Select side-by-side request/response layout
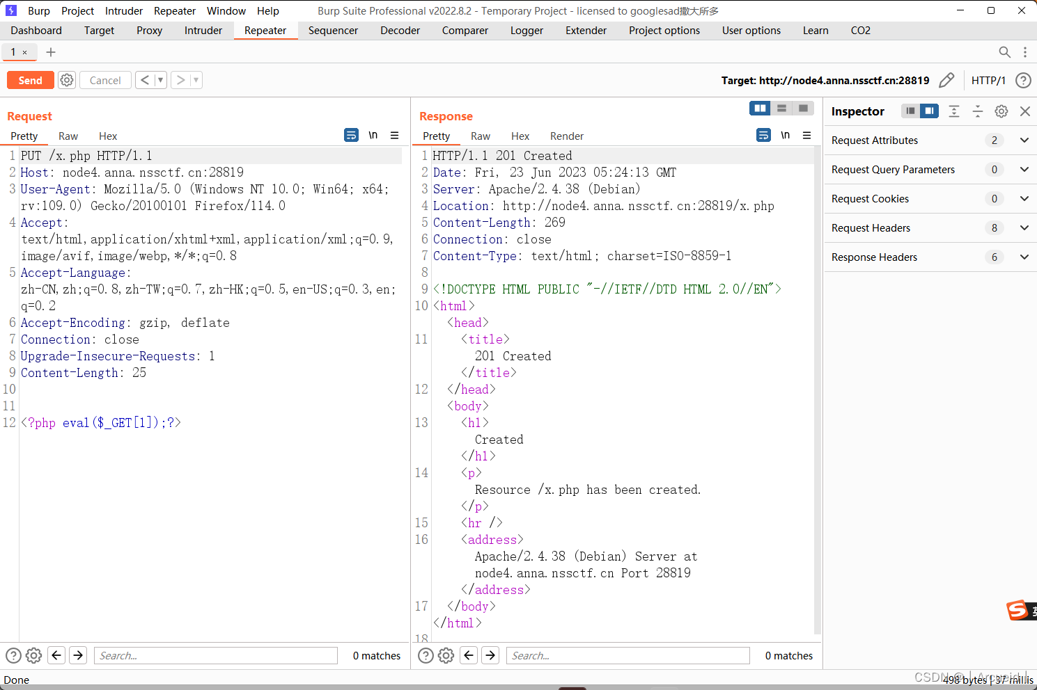The image size is (1037, 690). click(760, 108)
